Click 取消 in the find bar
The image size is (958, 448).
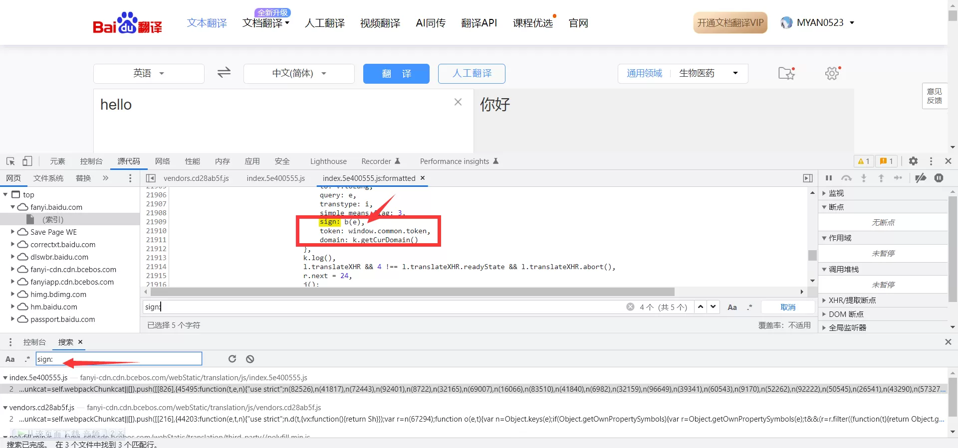pos(788,307)
